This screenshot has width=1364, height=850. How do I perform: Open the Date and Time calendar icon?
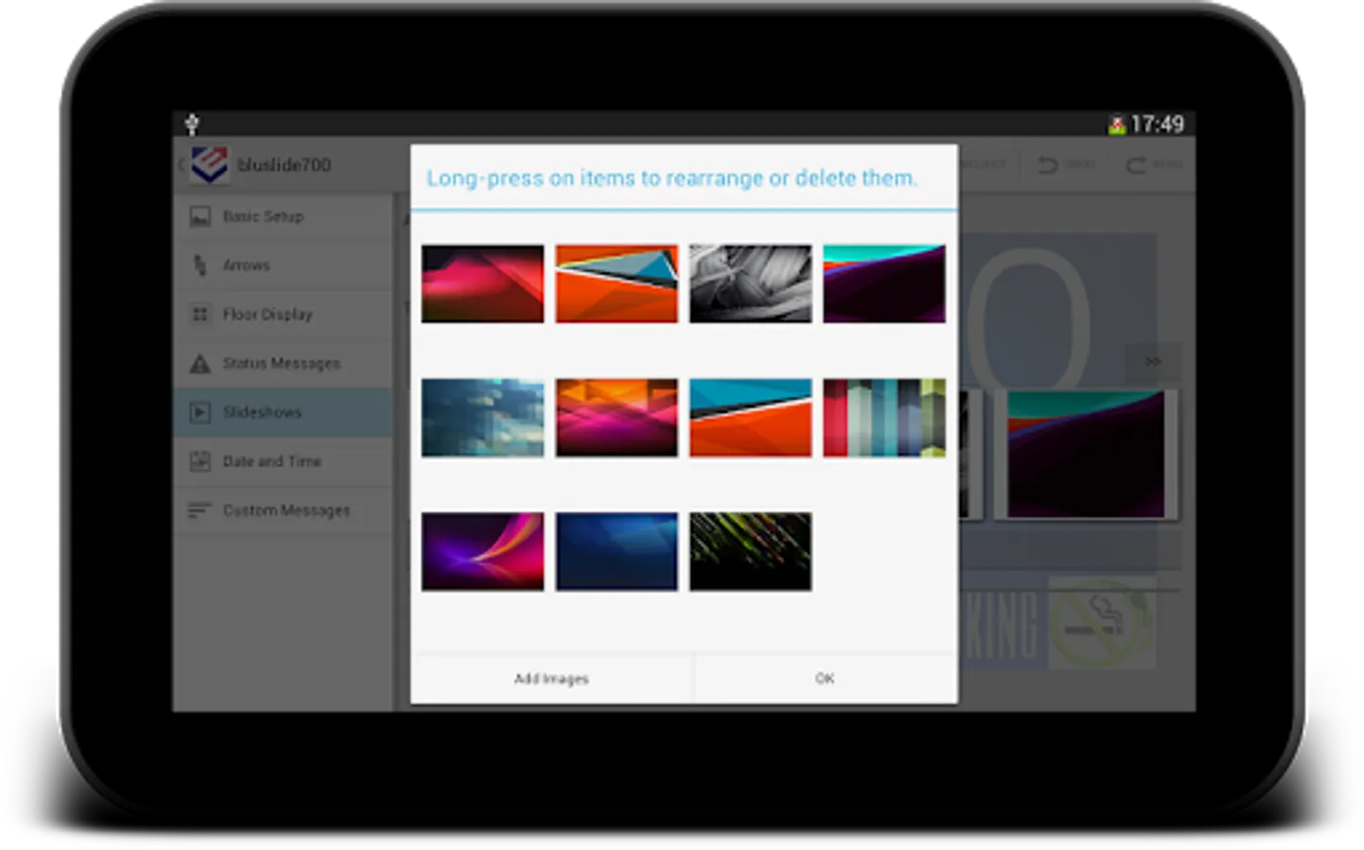pyautogui.click(x=200, y=462)
